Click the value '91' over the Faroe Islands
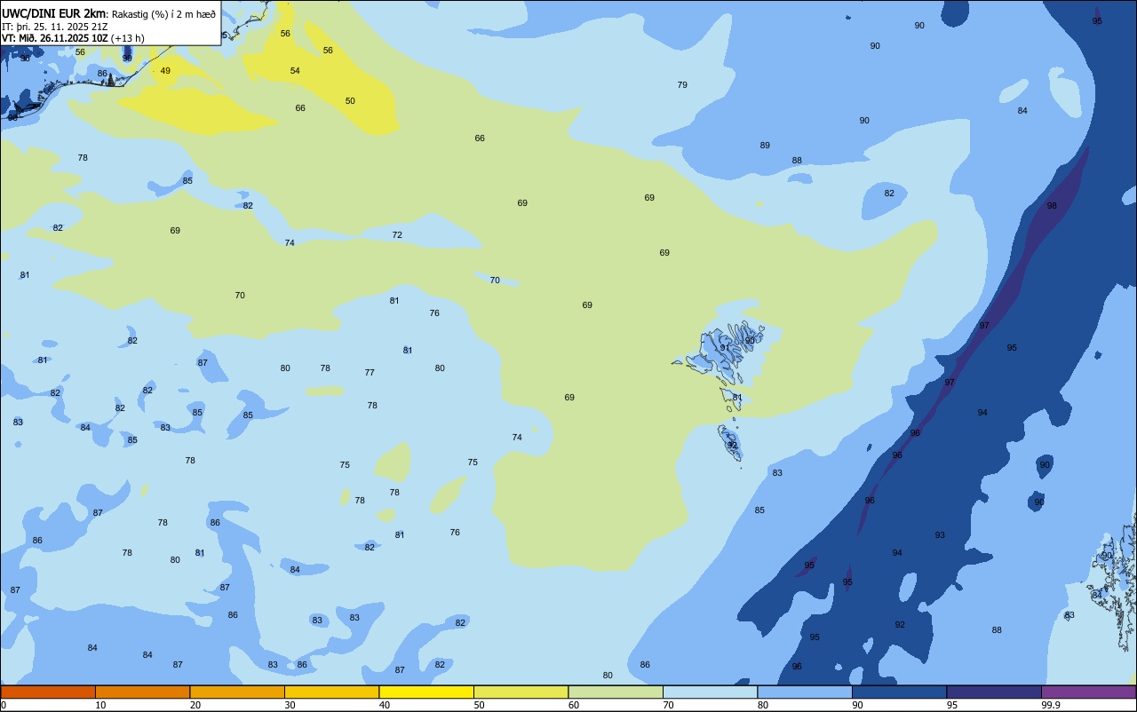 coord(725,348)
